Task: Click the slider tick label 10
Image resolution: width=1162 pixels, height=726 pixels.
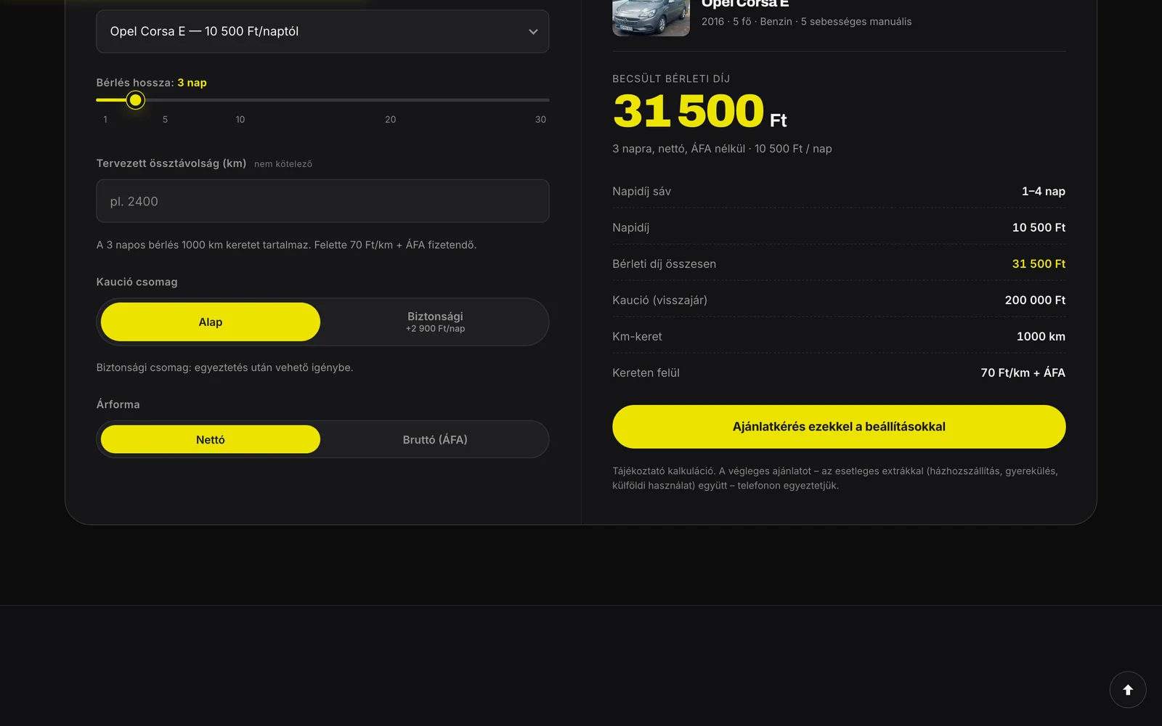Action: (240, 120)
